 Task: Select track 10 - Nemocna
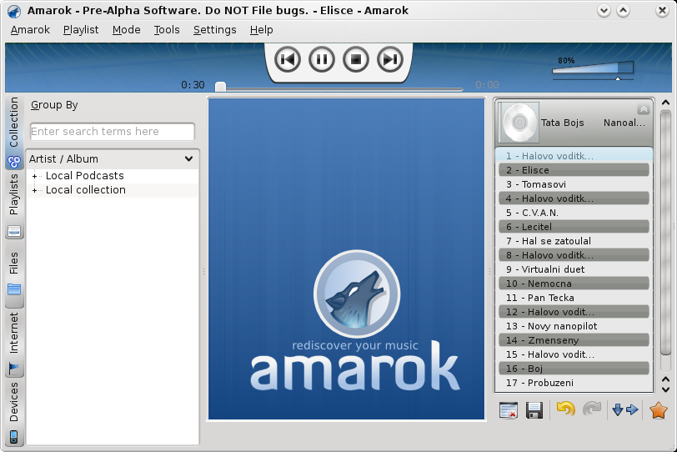[x=574, y=284]
